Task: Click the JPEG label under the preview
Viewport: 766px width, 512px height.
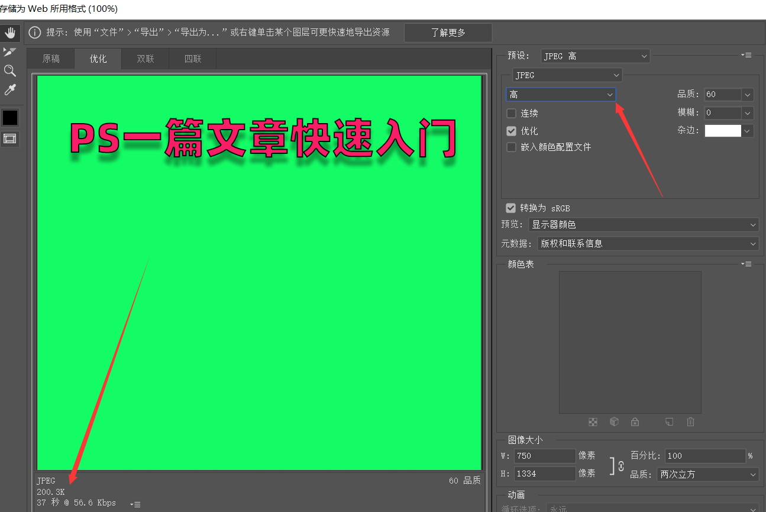Action: tap(46, 481)
